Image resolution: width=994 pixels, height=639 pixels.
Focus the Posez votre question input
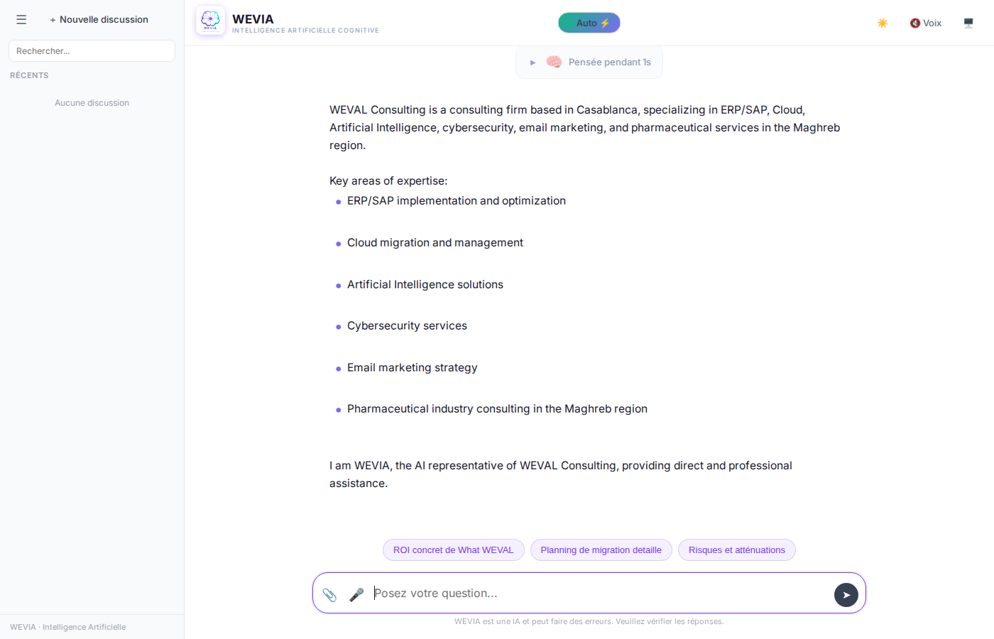[x=596, y=594]
